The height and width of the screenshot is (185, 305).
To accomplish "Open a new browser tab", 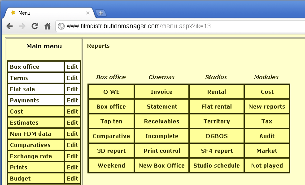I will click(101, 13).
